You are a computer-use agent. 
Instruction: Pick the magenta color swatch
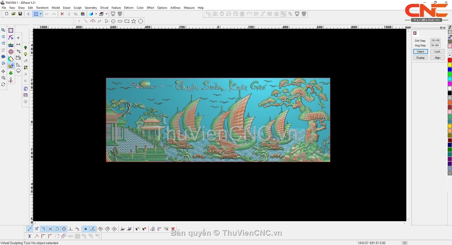coord(450,84)
